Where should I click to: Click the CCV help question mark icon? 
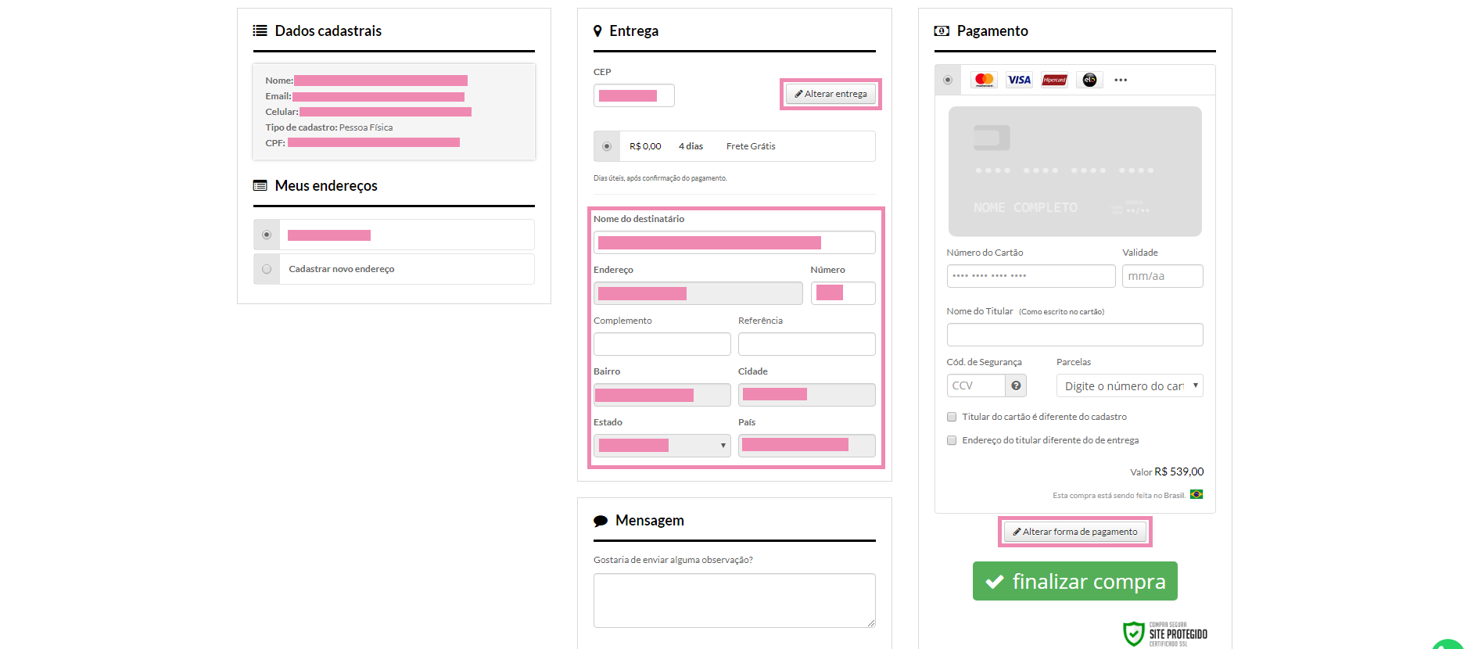(1016, 385)
